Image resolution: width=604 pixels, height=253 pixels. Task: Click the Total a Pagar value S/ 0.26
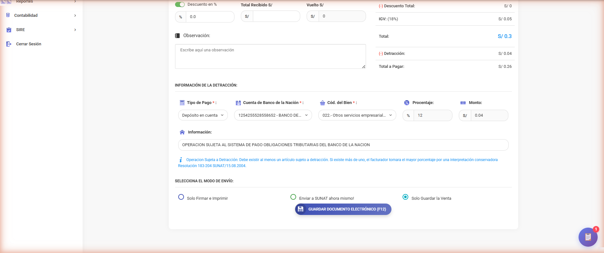(x=505, y=67)
